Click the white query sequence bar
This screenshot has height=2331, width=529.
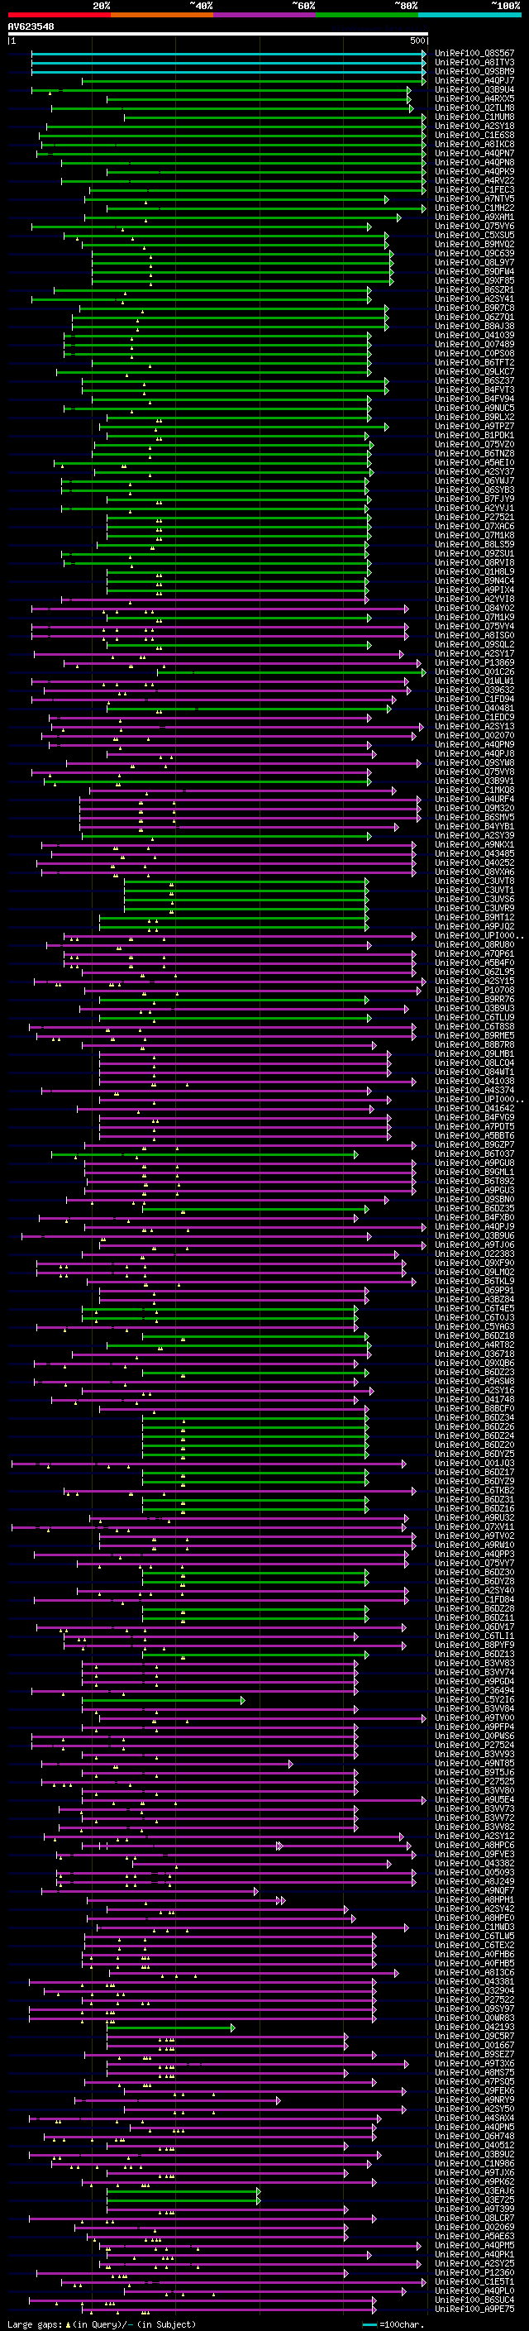point(218,35)
